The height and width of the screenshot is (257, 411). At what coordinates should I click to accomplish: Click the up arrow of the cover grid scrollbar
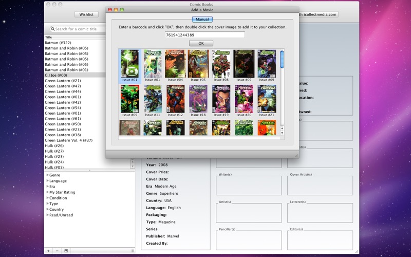point(282,128)
